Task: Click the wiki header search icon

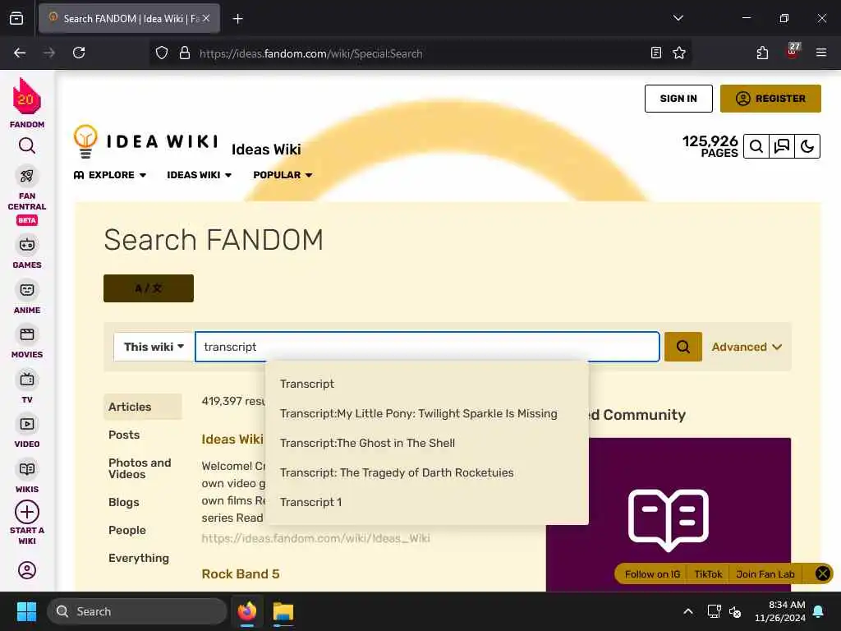Action: tap(756, 146)
